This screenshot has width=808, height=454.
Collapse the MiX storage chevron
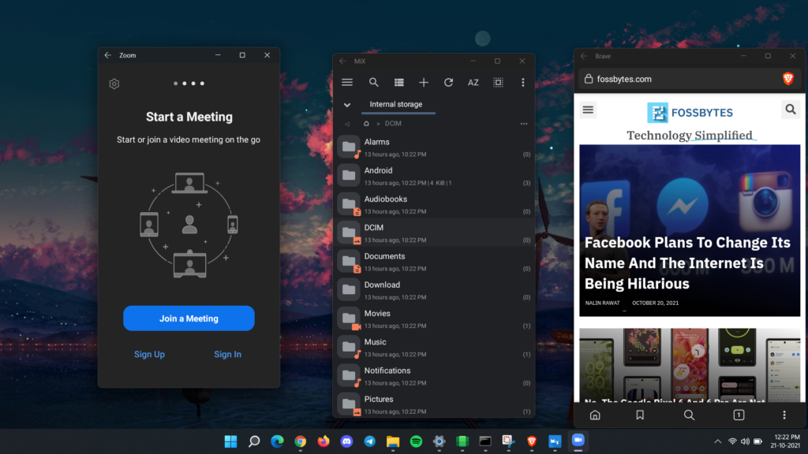[347, 105]
